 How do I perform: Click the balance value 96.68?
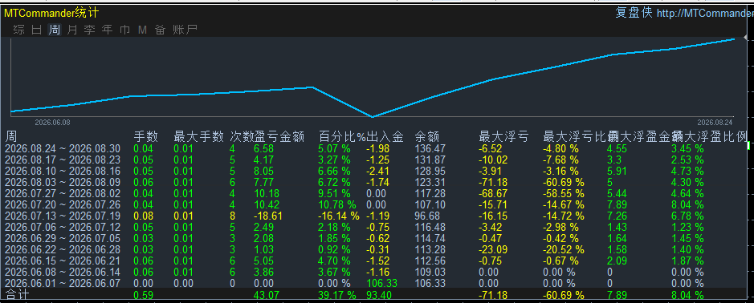pos(428,216)
